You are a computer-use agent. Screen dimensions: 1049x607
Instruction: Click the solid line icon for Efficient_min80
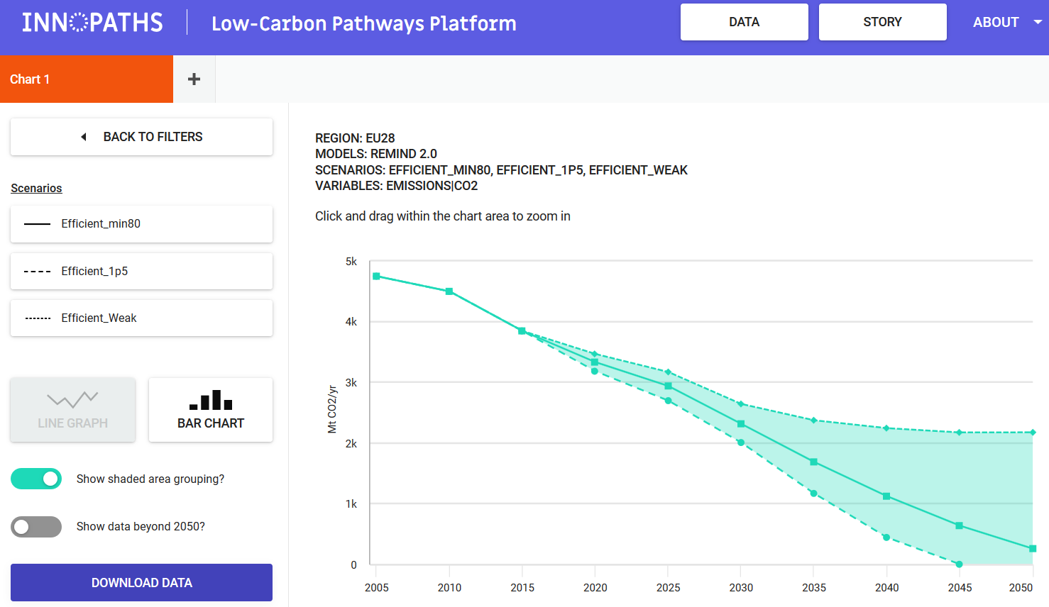[37, 224]
